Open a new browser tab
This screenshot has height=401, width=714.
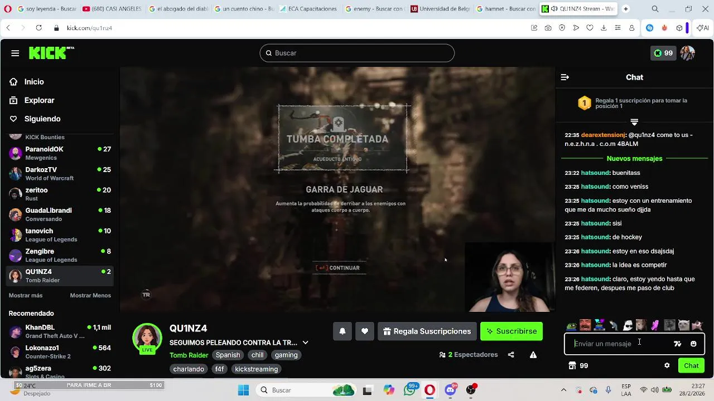[x=625, y=9]
